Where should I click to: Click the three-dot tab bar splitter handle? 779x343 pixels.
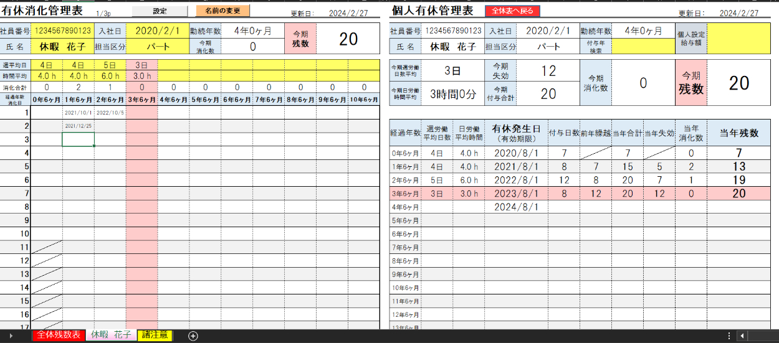point(729,336)
